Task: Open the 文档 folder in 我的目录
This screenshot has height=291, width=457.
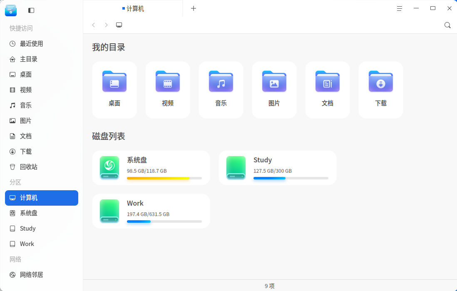Action: [328, 90]
